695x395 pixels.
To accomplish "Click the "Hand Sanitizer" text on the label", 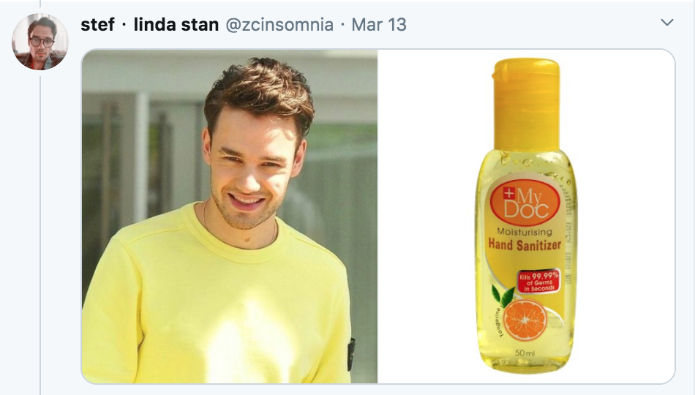I will tap(525, 244).
